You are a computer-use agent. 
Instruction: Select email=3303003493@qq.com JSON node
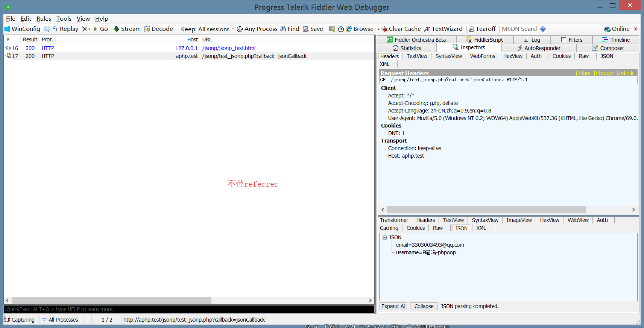coord(430,245)
